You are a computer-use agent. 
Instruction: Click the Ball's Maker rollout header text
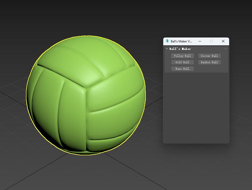(180, 49)
